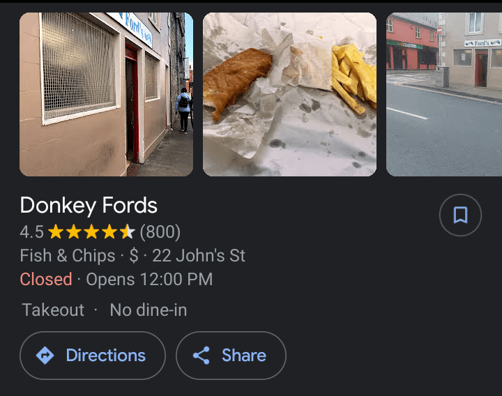The width and height of the screenshot is (502, 396).
Task: Expand the hours via the Closed status
Action: [x=46, y=279]
